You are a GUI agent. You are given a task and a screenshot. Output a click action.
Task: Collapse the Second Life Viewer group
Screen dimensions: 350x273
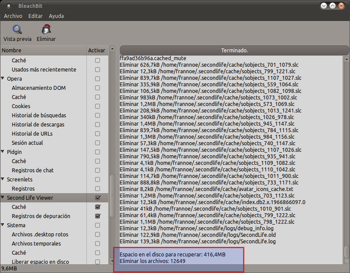tap(3, 198)
